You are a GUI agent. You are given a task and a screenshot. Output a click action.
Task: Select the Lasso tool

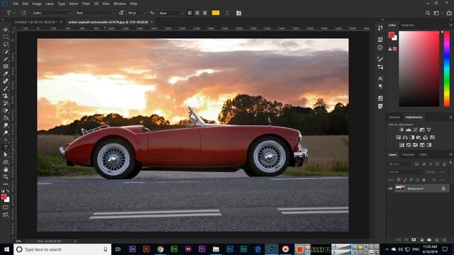pos(6,44)
